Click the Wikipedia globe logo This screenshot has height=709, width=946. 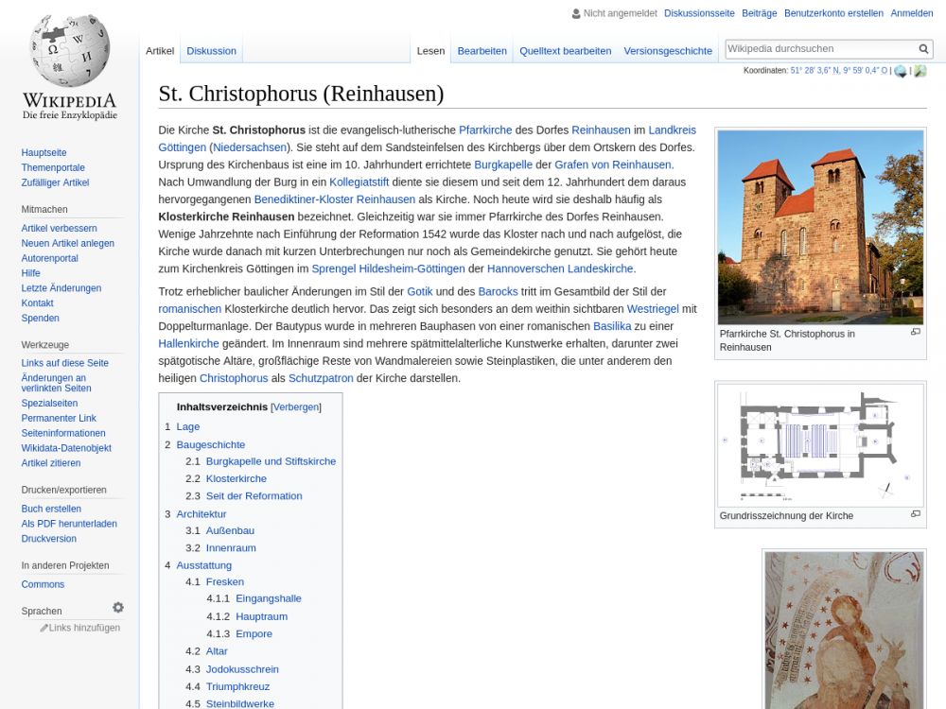click(x=69, y=52)
